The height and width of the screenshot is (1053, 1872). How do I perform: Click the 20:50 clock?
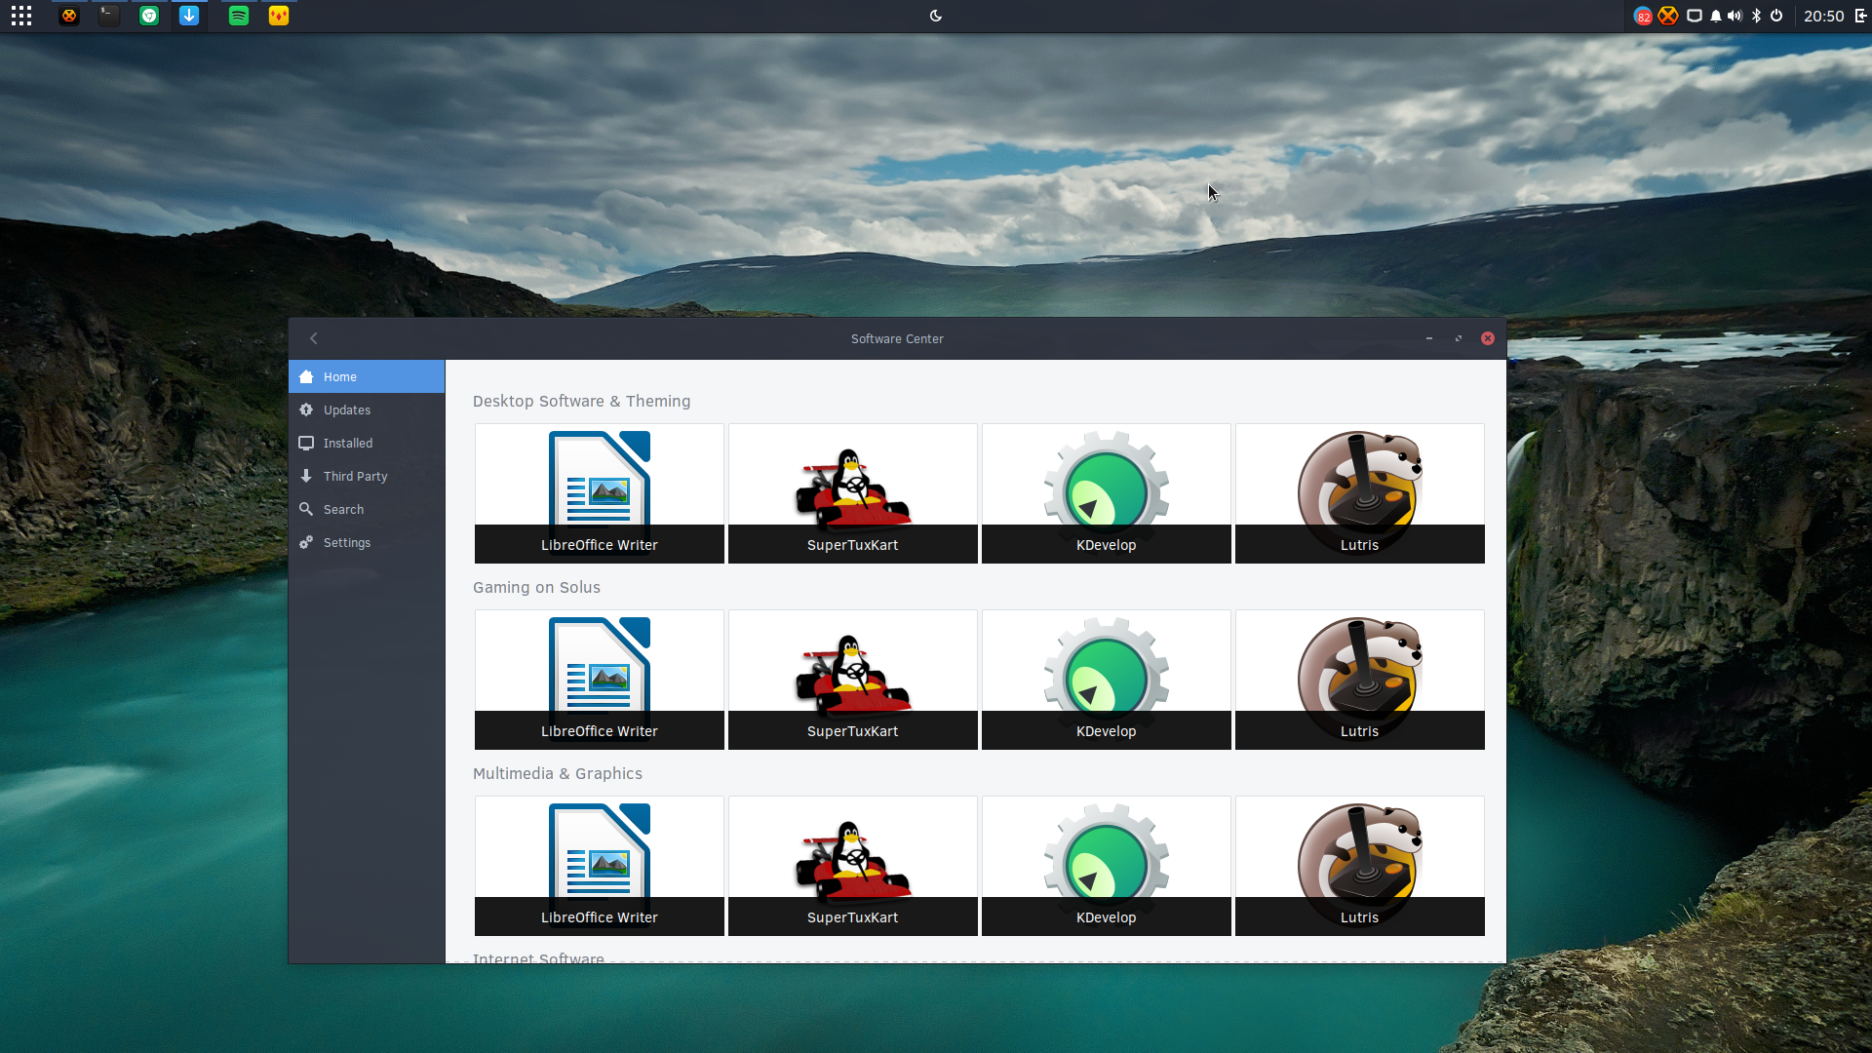pos(1823,16)
